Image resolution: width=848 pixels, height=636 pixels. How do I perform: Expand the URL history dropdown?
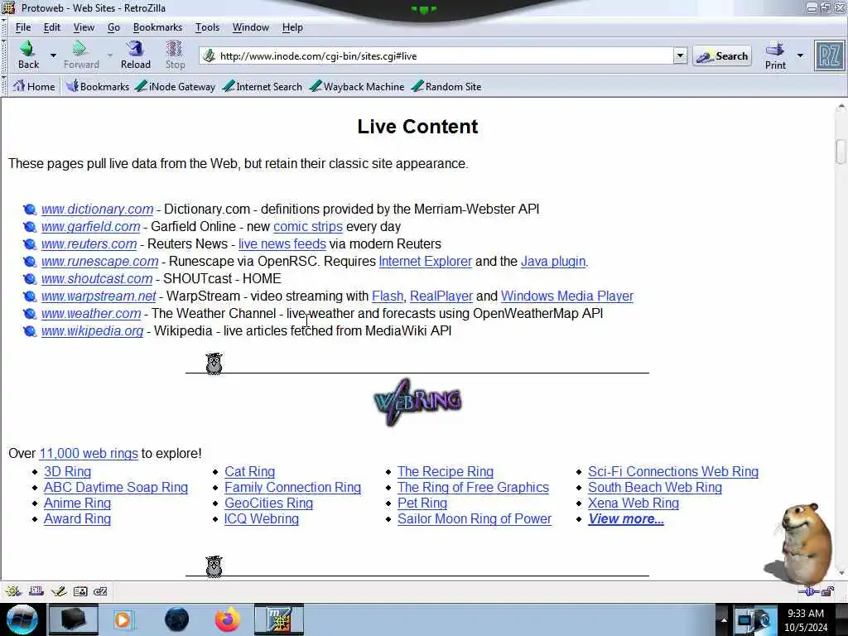[x=680, y=55]
